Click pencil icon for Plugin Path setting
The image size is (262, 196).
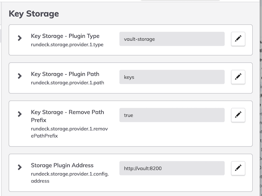click(x=238, y=77)
